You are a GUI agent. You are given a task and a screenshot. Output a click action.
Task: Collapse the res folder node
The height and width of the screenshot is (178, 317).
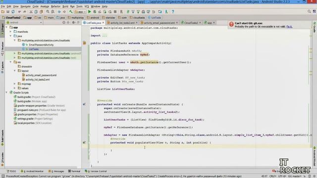tap(10, 62)
